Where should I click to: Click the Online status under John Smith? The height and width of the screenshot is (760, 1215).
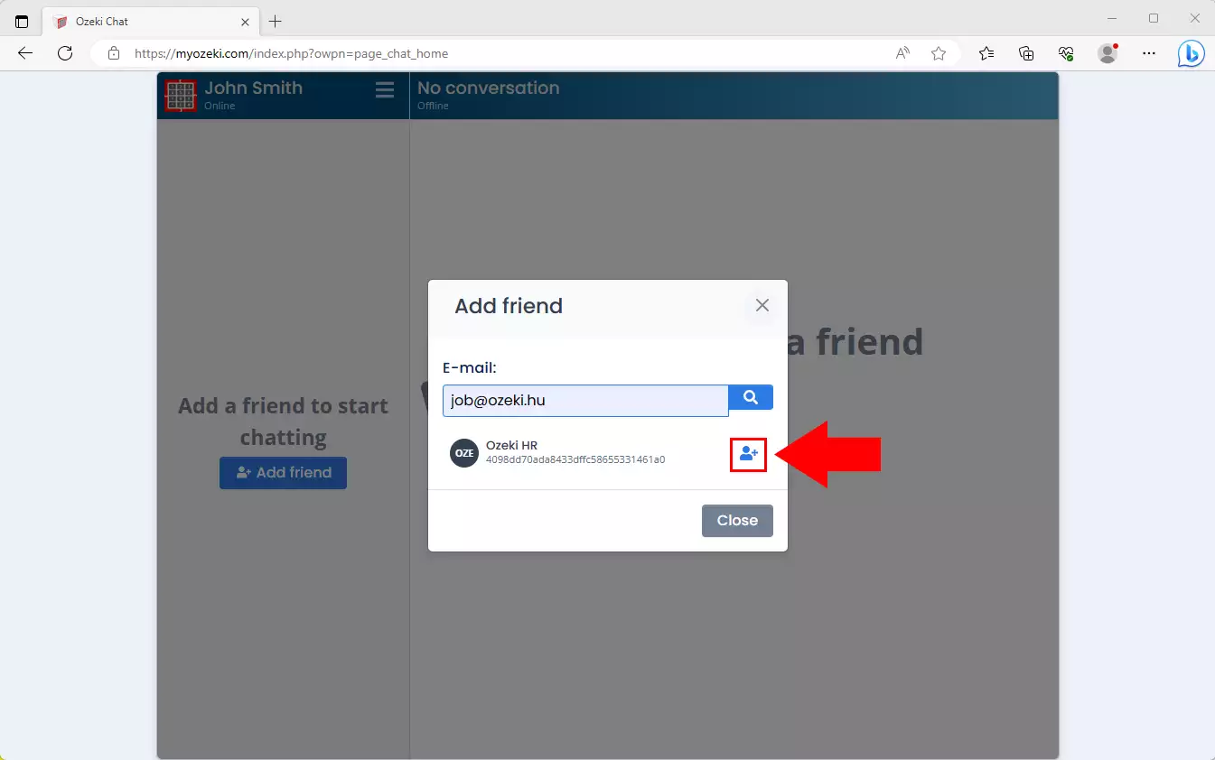click(220, 106)
